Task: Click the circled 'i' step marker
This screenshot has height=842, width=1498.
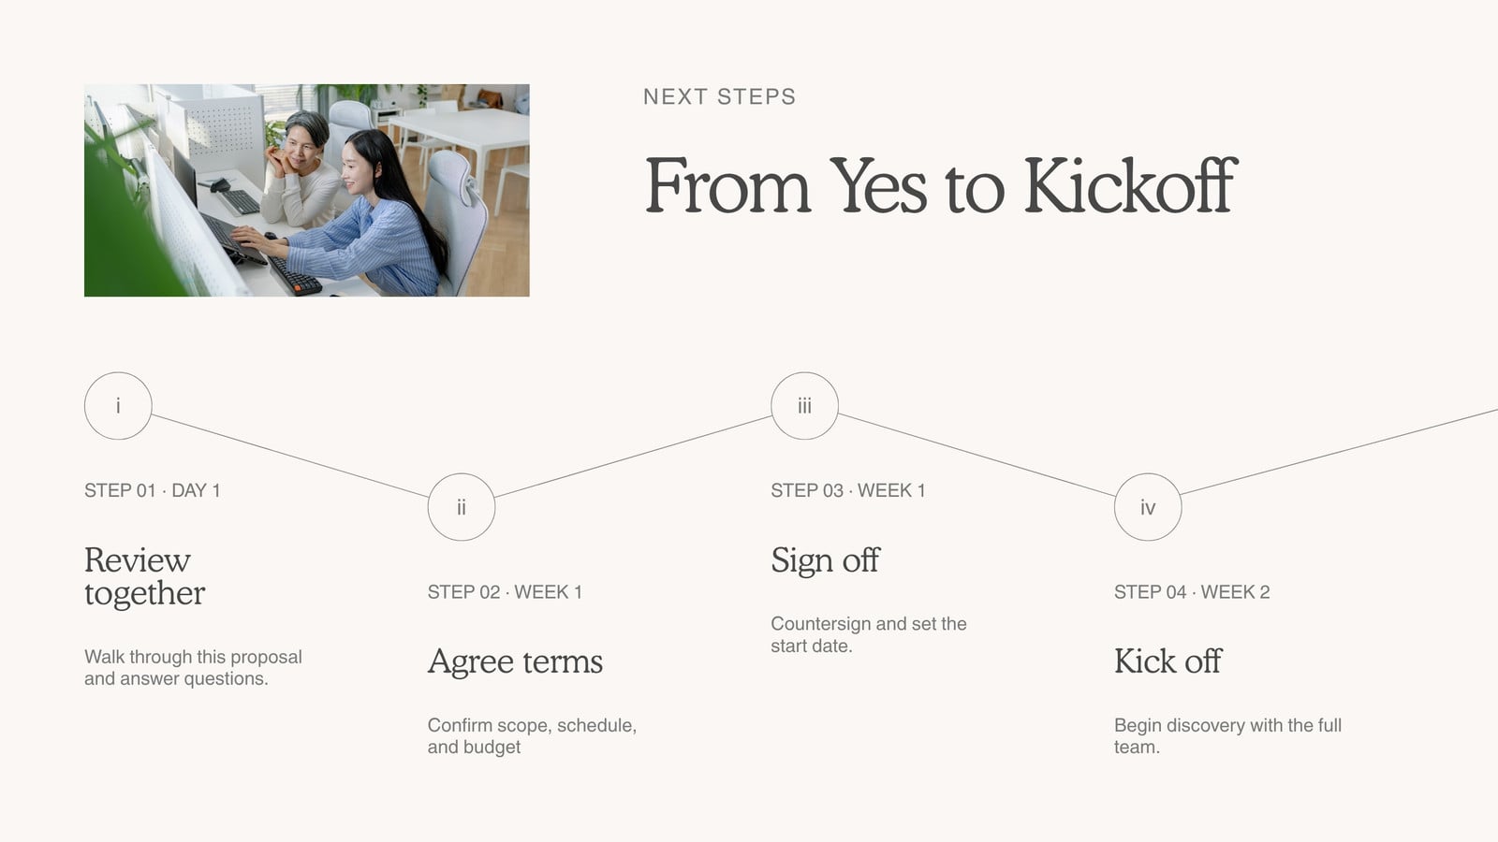Action: [x=118, y=406]
